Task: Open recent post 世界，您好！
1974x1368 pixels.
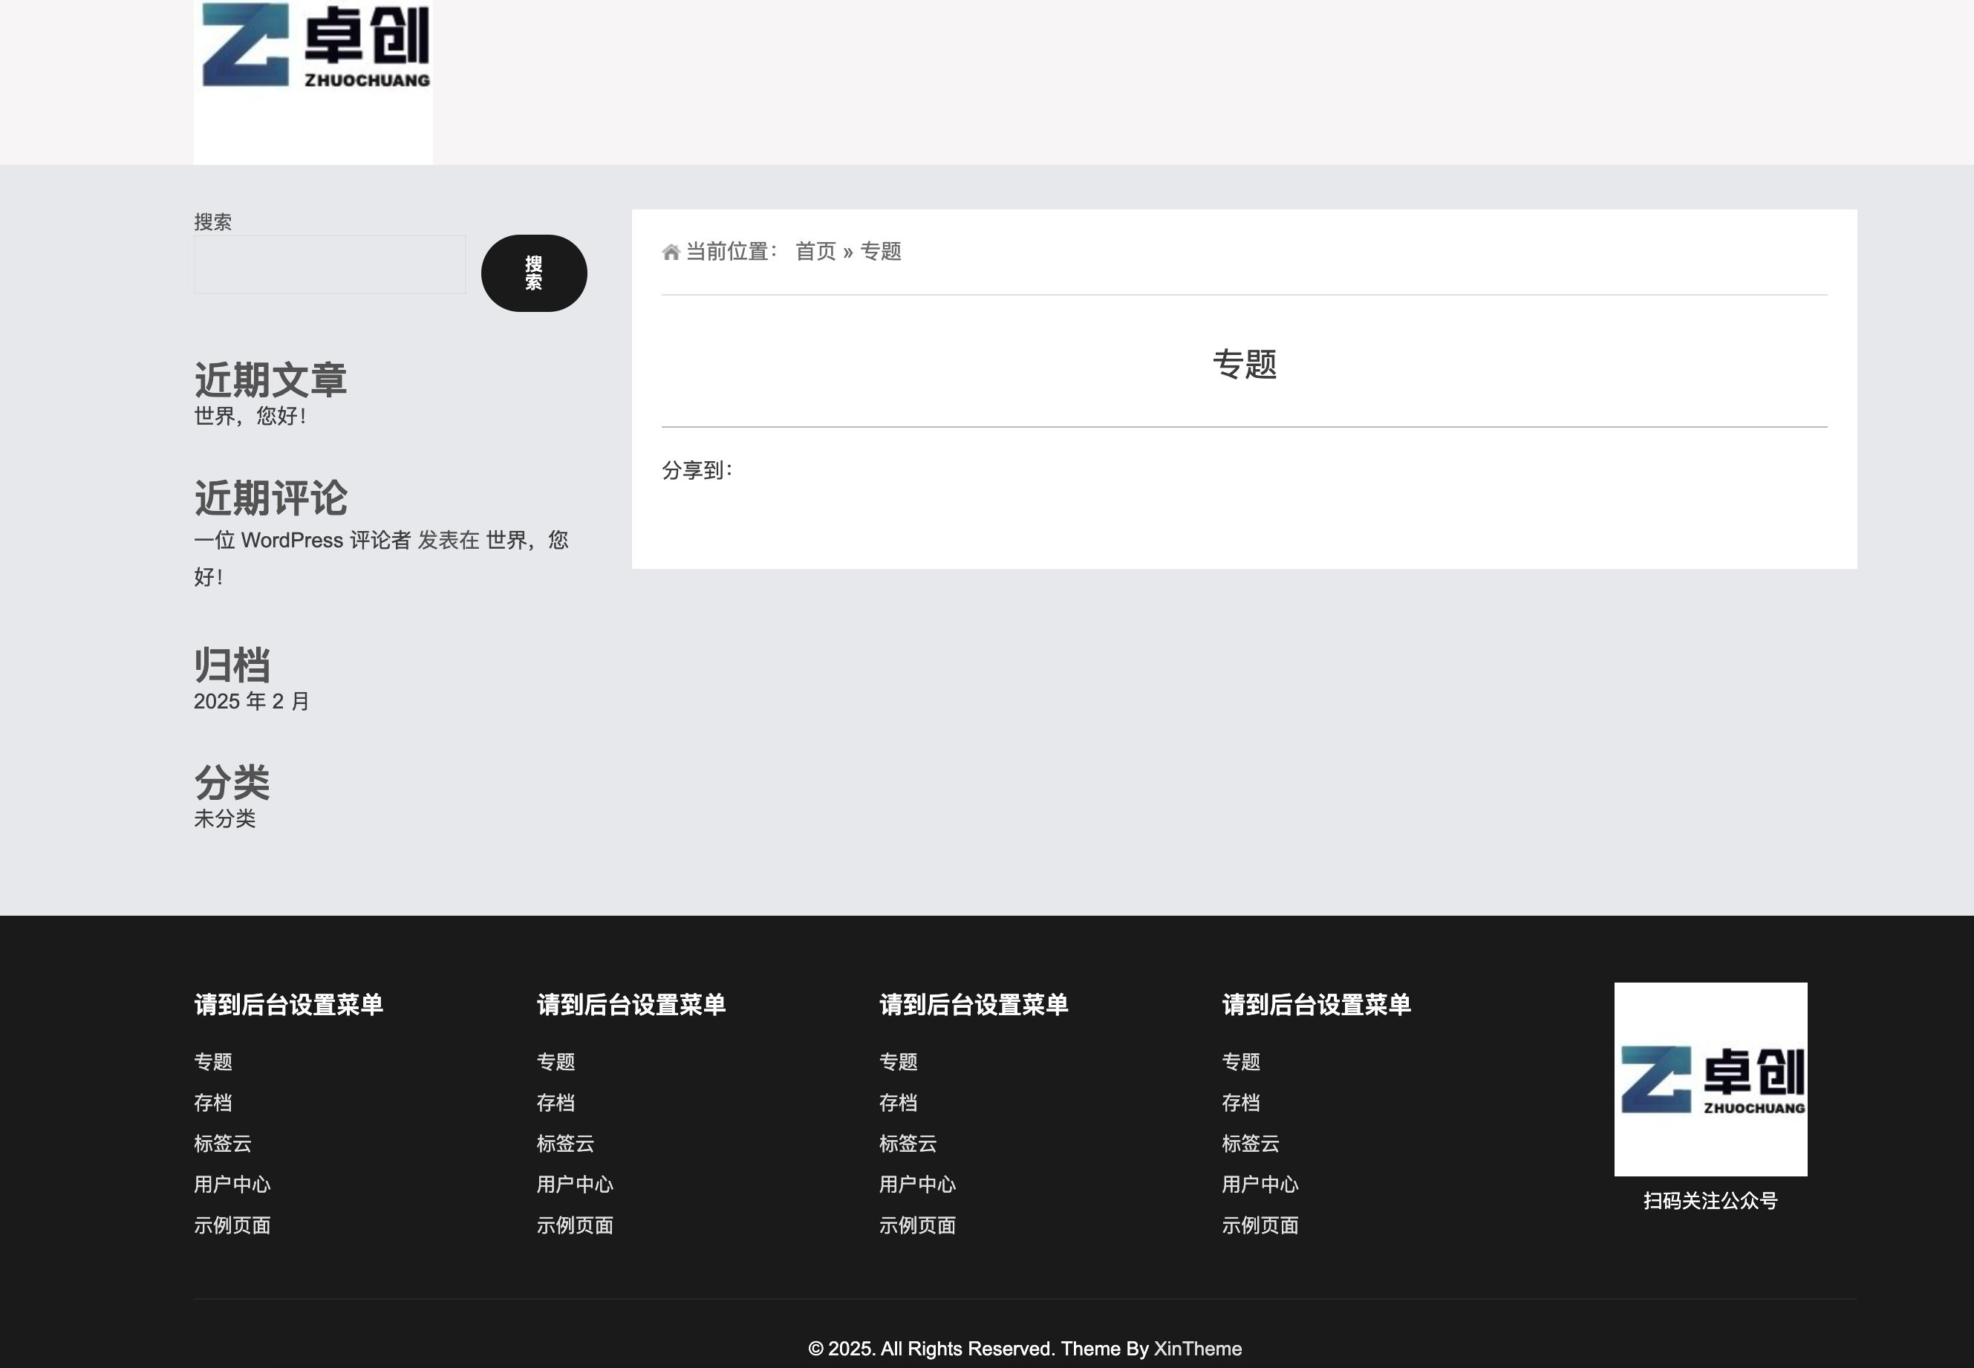Action: point(250,416)
